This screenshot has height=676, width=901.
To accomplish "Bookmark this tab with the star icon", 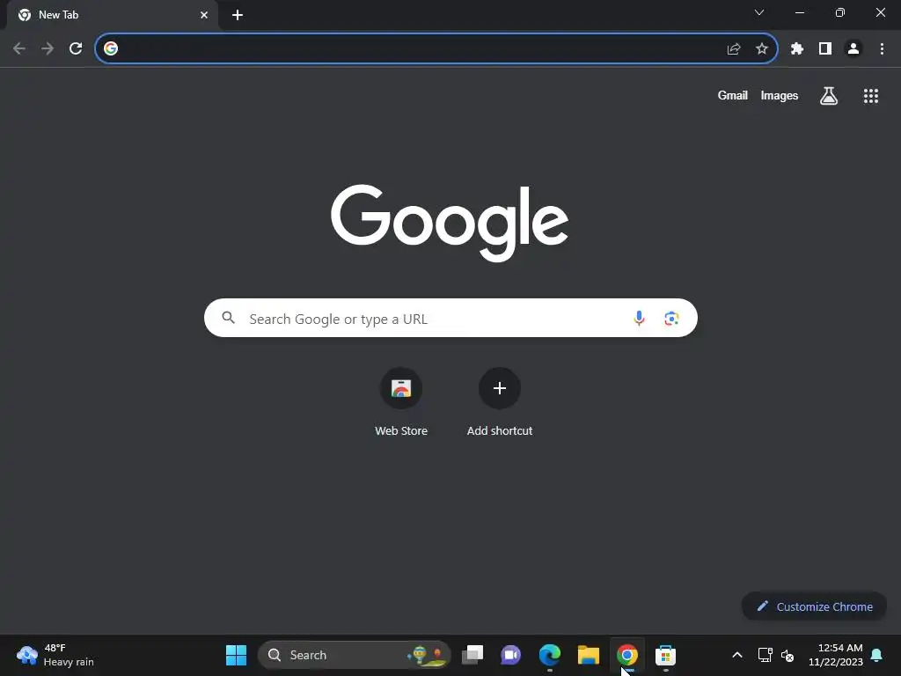I will coord(761,49).
